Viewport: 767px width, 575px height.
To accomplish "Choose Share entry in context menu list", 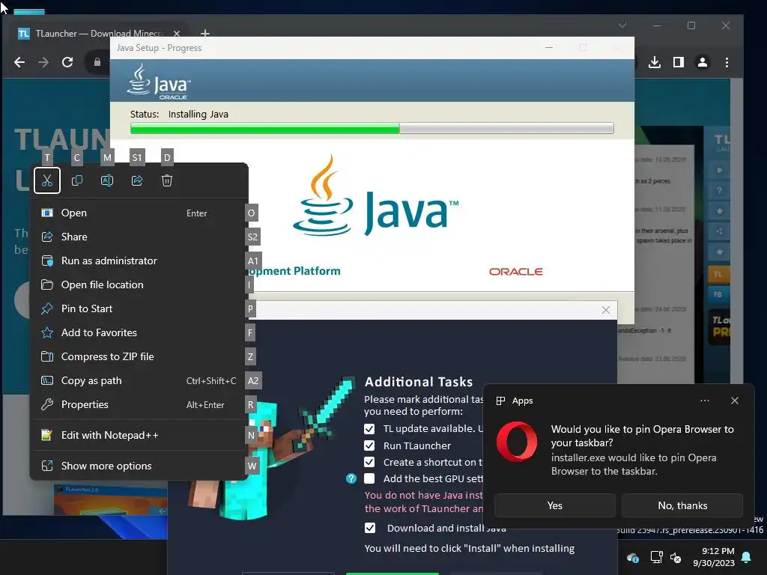I will [139, 237].
